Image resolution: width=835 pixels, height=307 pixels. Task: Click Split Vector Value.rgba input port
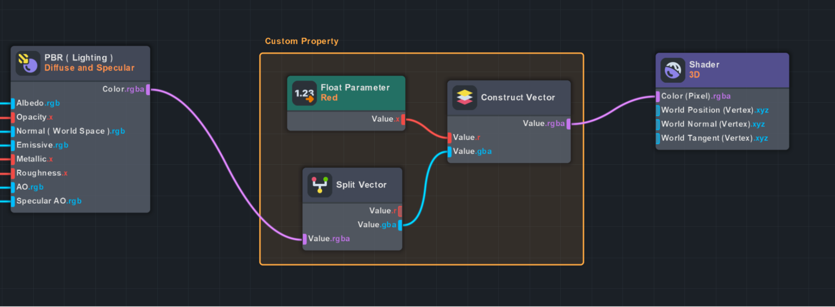point(305,239)
